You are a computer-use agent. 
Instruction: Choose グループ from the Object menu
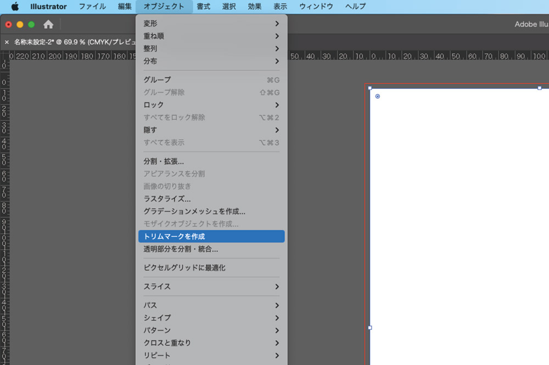(211, 80)
